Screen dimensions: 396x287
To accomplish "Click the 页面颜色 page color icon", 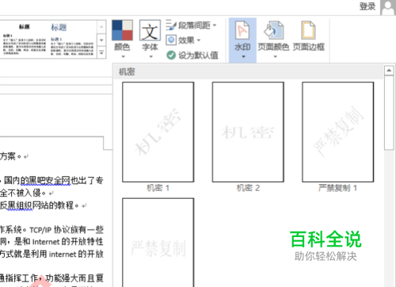I will tap(273, 31).
